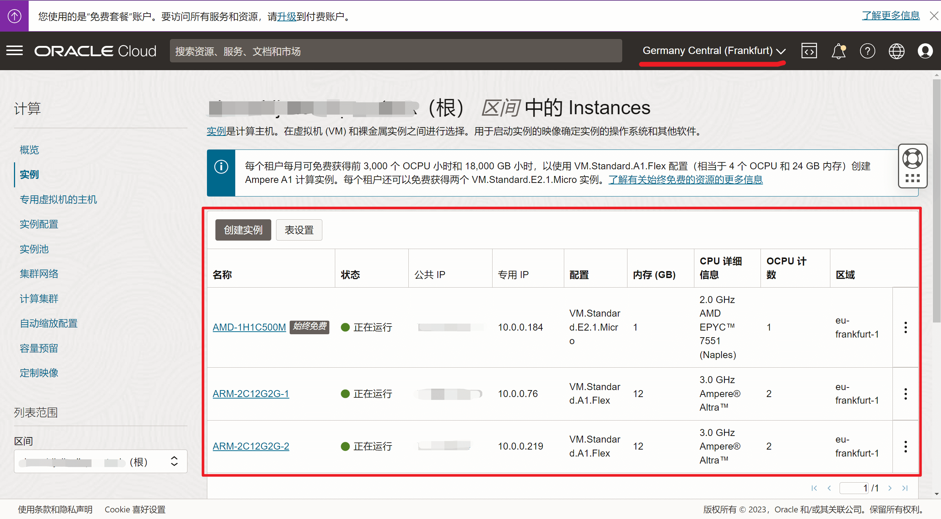The height and width of the screenshot is (519, 941).
Task: Open the notifications bell
Action: (838, 51)
